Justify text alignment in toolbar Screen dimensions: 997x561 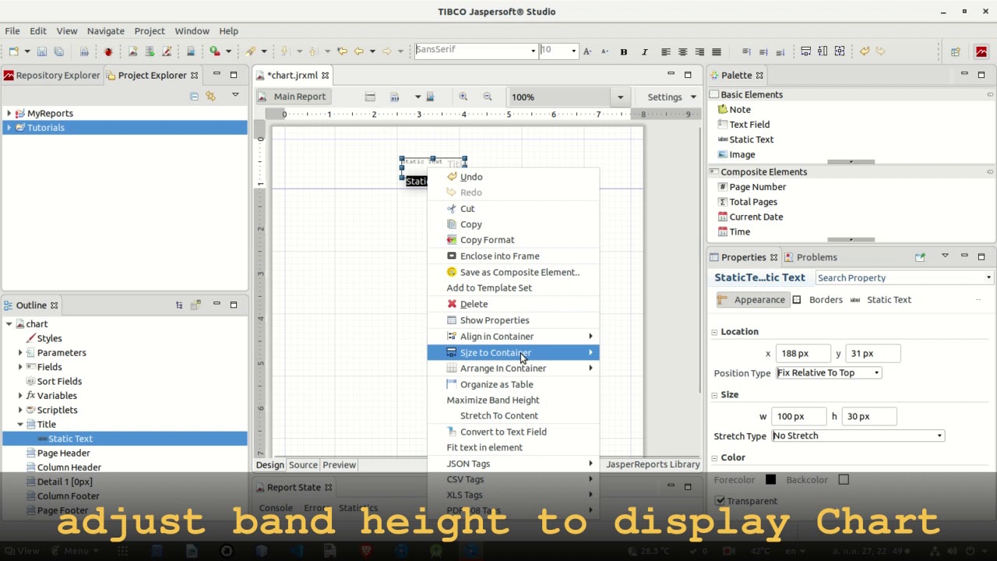[x=716, y=51]
